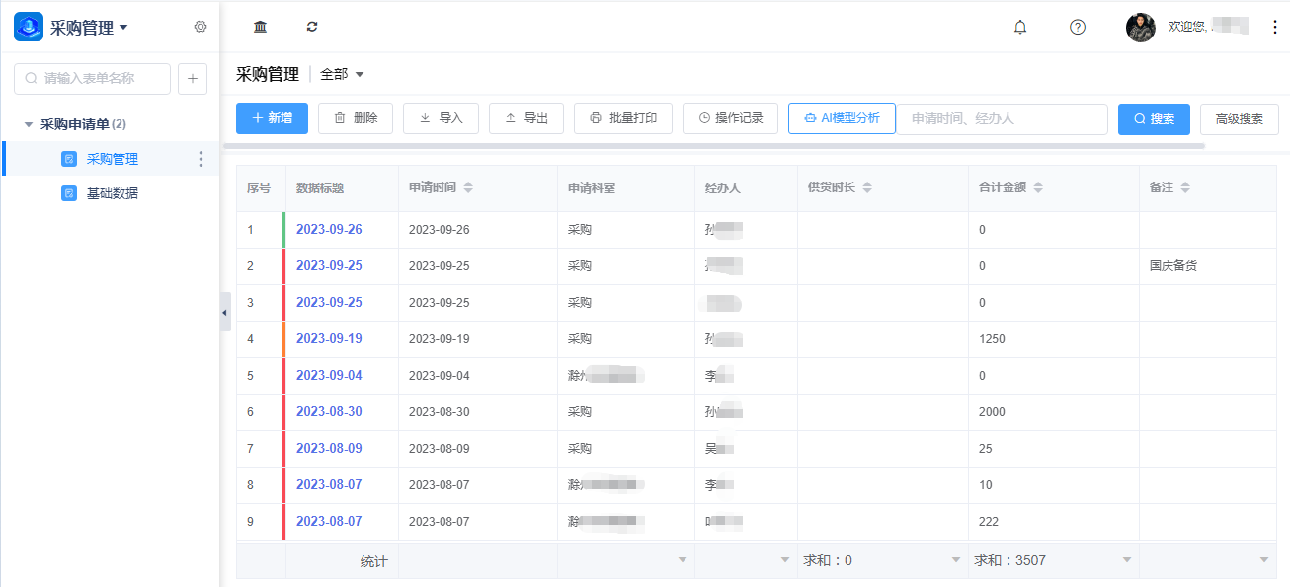Sort by 合计金额 using its sort arrows
Image resolution: width=1290 pixels, height=587 pixels.
pyautogui.click(x=1039, y=187)
